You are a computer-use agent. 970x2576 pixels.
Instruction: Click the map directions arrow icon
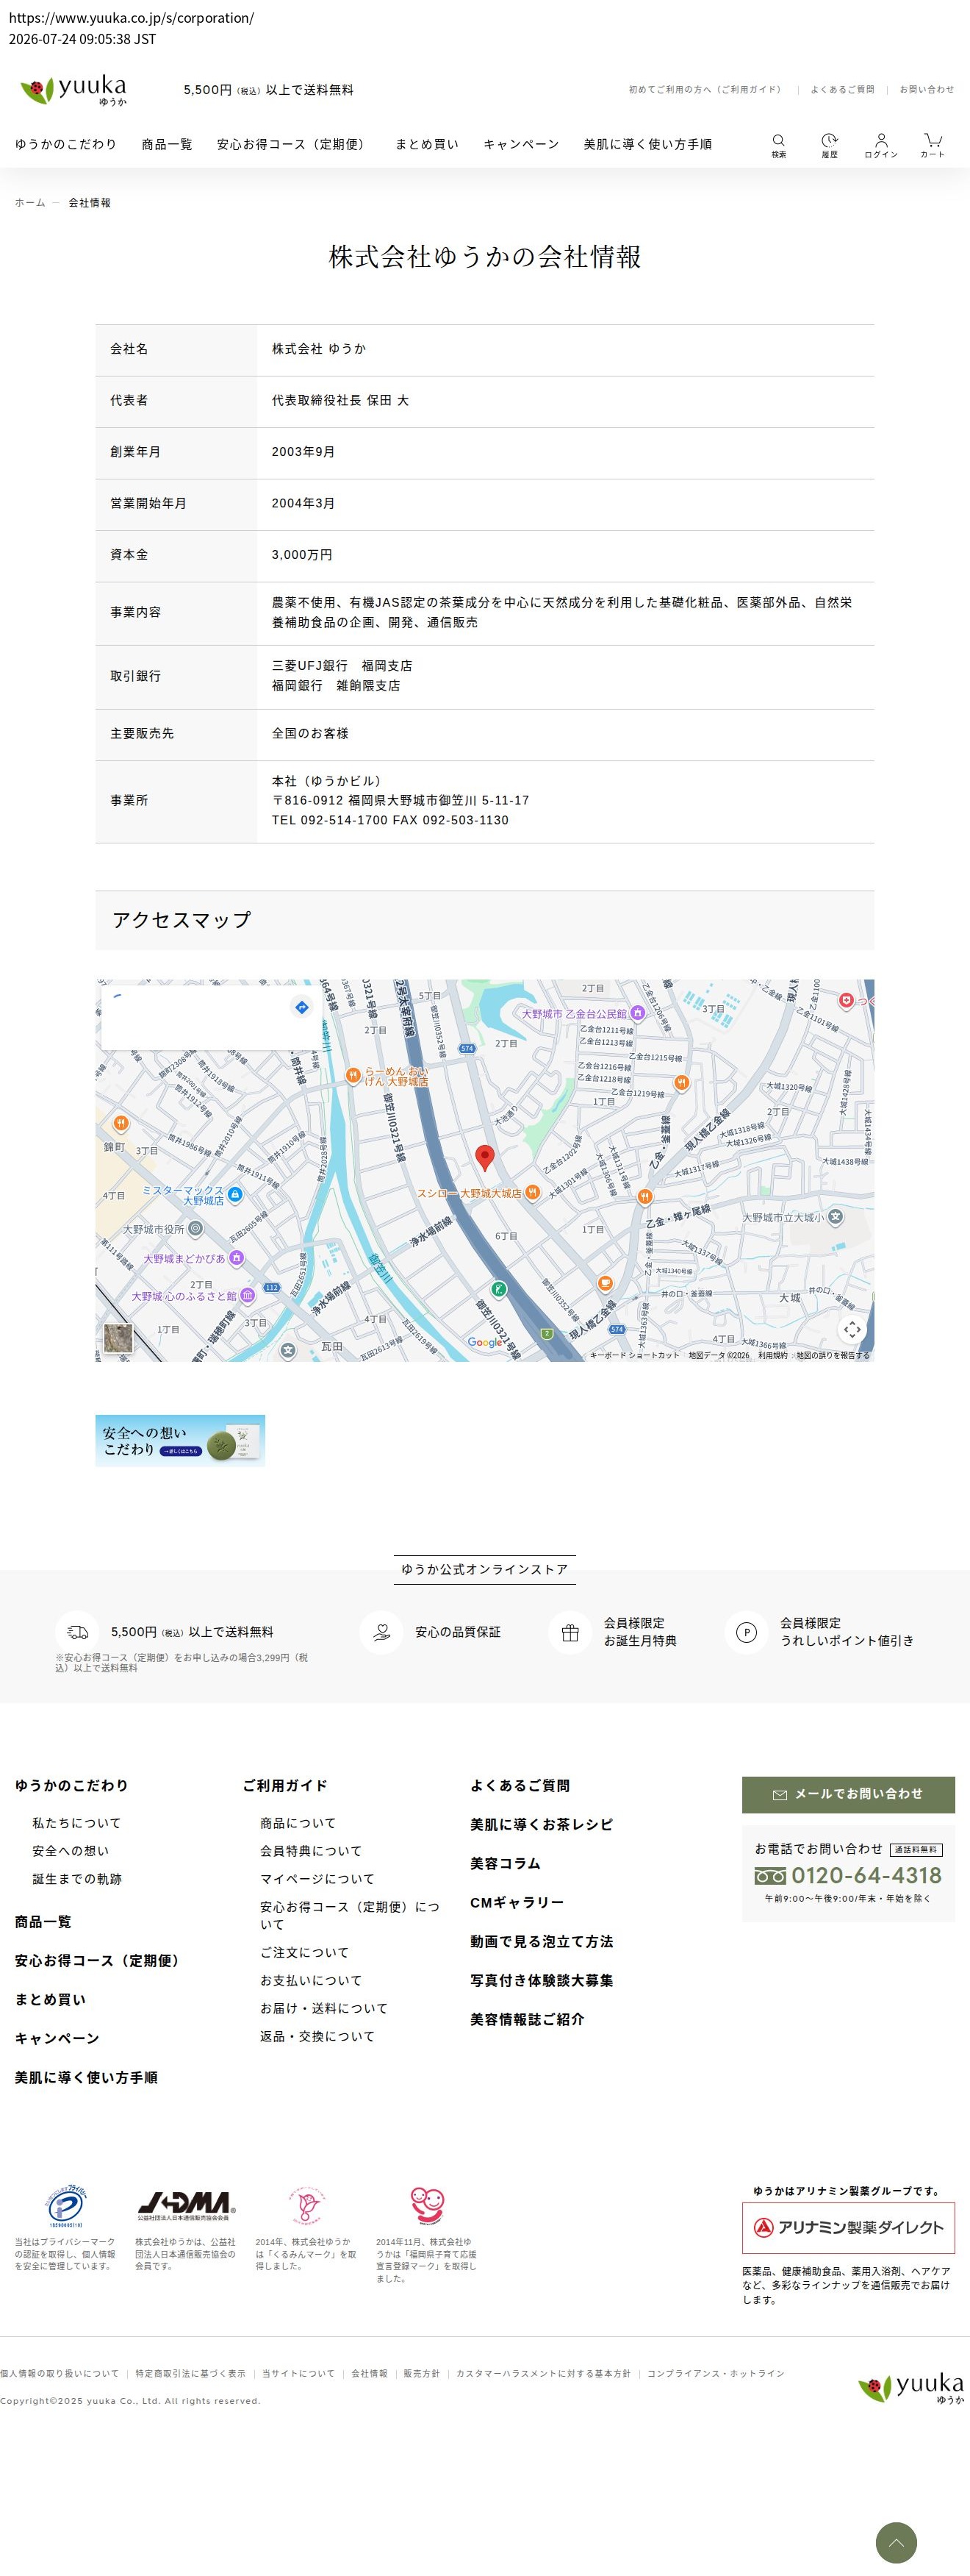pos(302,1006)
